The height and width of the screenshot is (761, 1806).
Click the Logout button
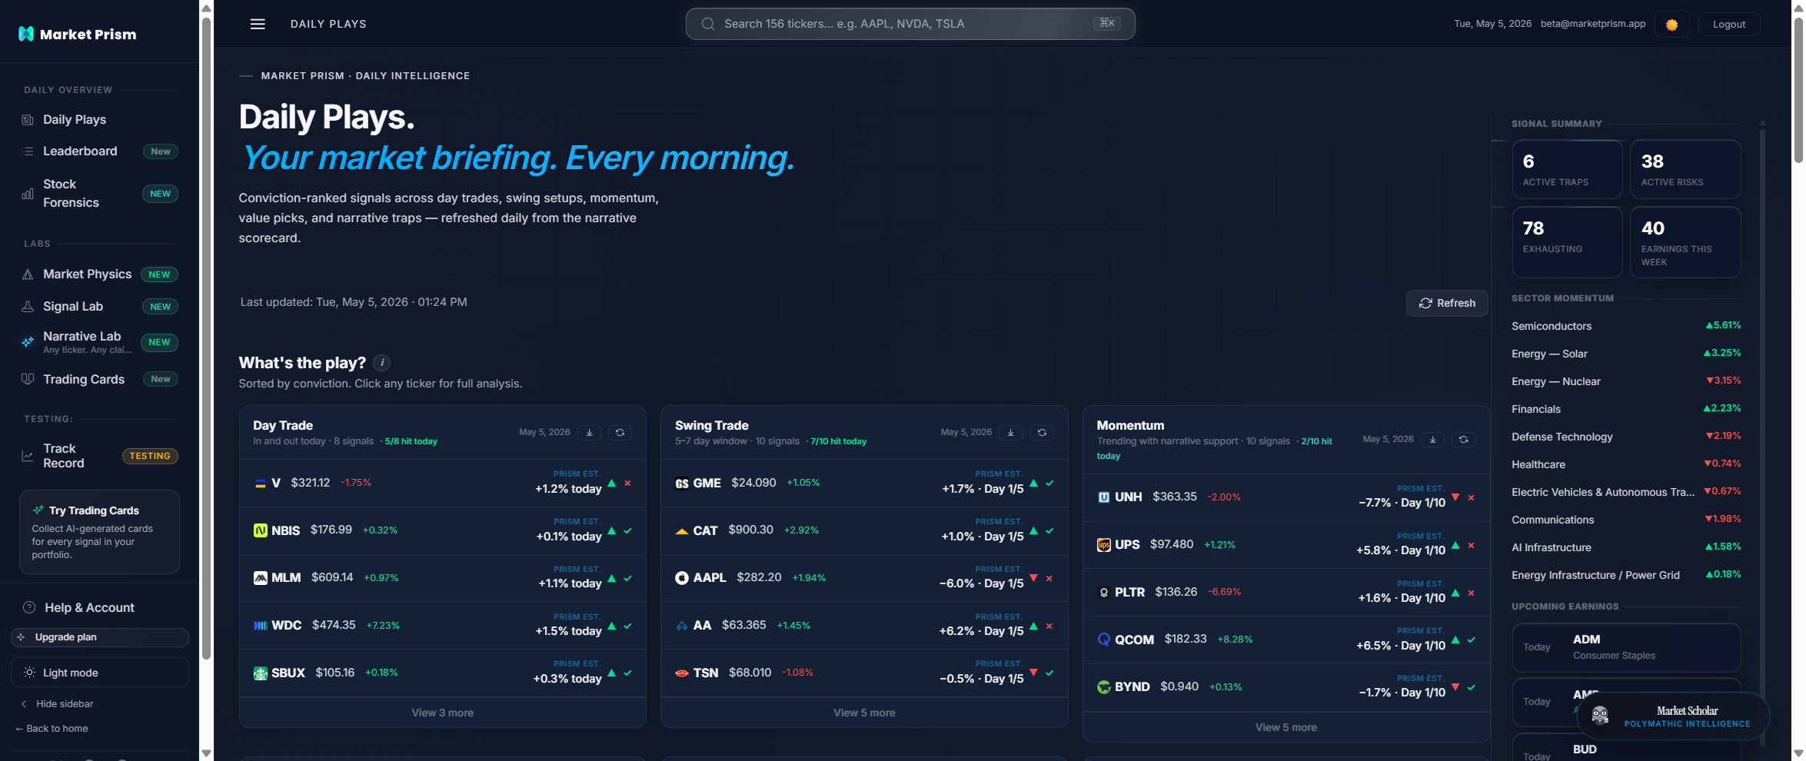pos(1728,25)
